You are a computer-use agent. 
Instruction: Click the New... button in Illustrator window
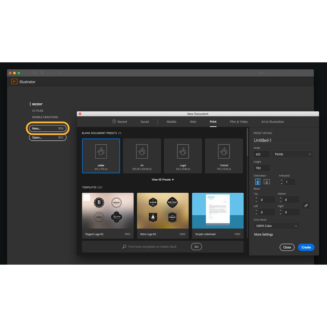pyautogui.click(x=48, y=129)
